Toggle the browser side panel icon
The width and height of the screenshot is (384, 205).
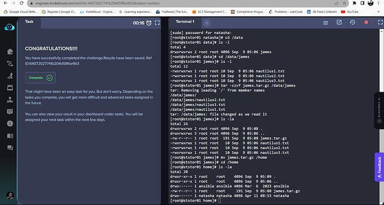362,3
